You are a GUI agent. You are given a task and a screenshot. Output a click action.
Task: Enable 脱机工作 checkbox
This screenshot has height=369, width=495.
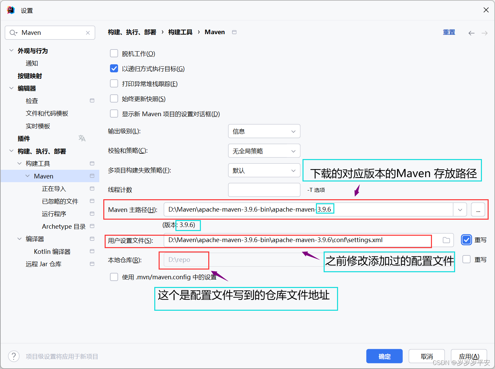114,53
